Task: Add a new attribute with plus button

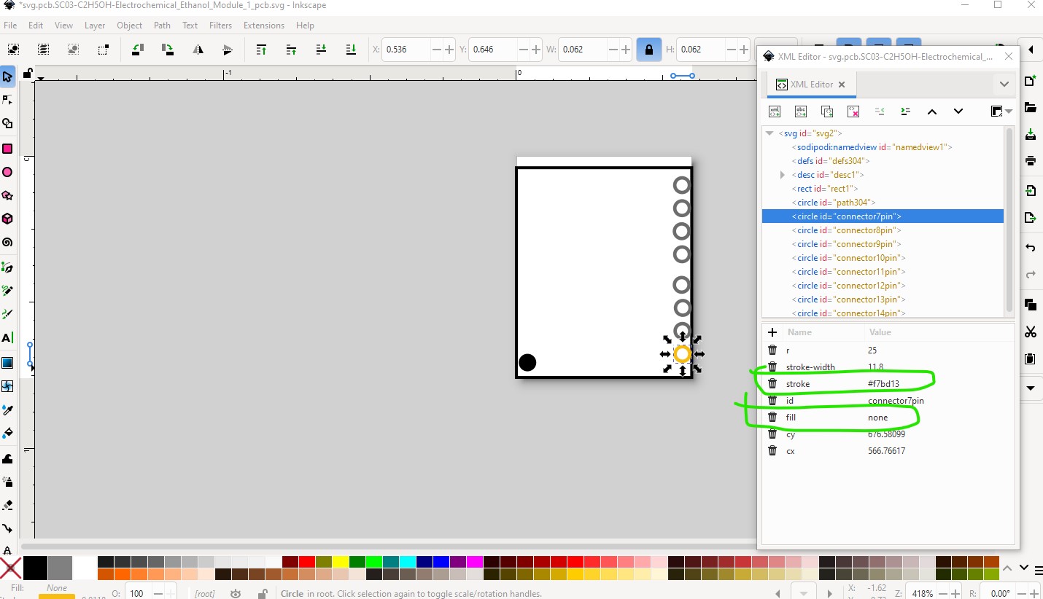Action: 772,332
